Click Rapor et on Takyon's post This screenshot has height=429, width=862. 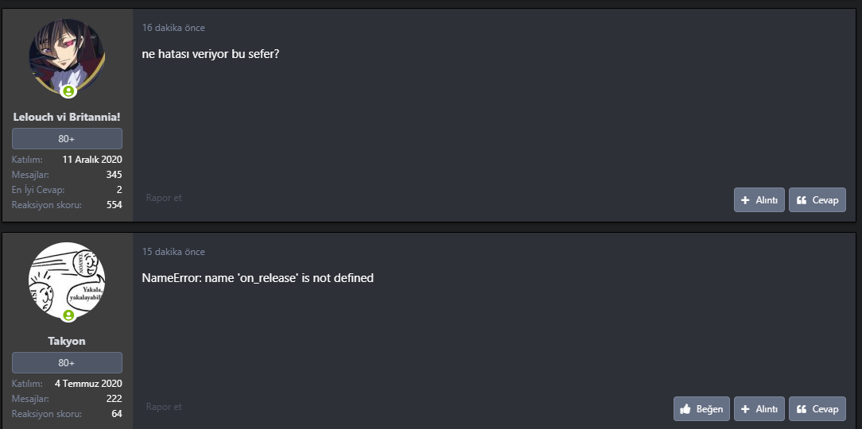pyautogui.click(x=164, y=407)
